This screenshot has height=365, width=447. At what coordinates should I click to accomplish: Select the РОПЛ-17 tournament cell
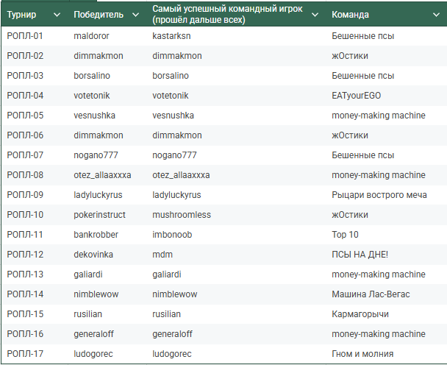point(25,354)
